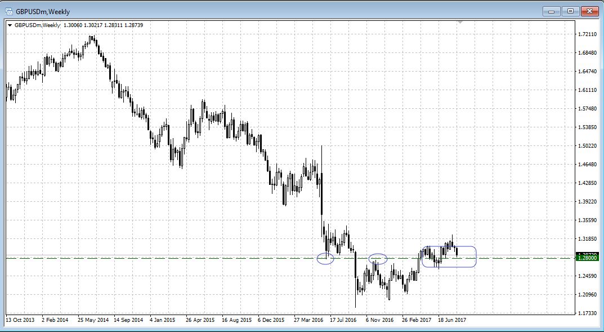The image size is (604, 332).
Task: Restore down the GBPUSDm Weekly chart window
Action: coord(570,11)
